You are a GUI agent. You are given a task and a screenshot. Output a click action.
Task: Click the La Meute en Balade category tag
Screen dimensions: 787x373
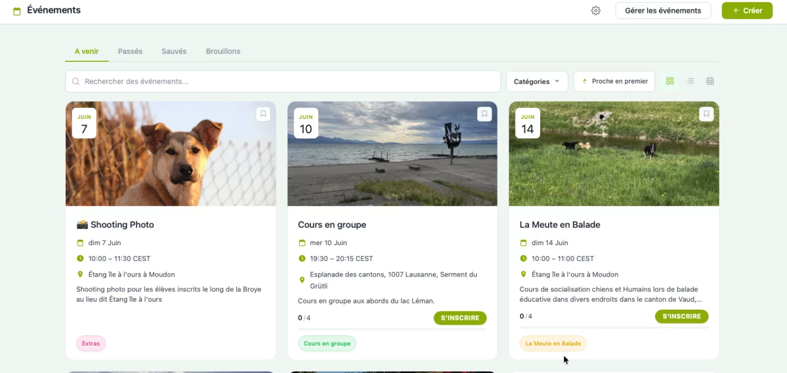tap(553, 343)
